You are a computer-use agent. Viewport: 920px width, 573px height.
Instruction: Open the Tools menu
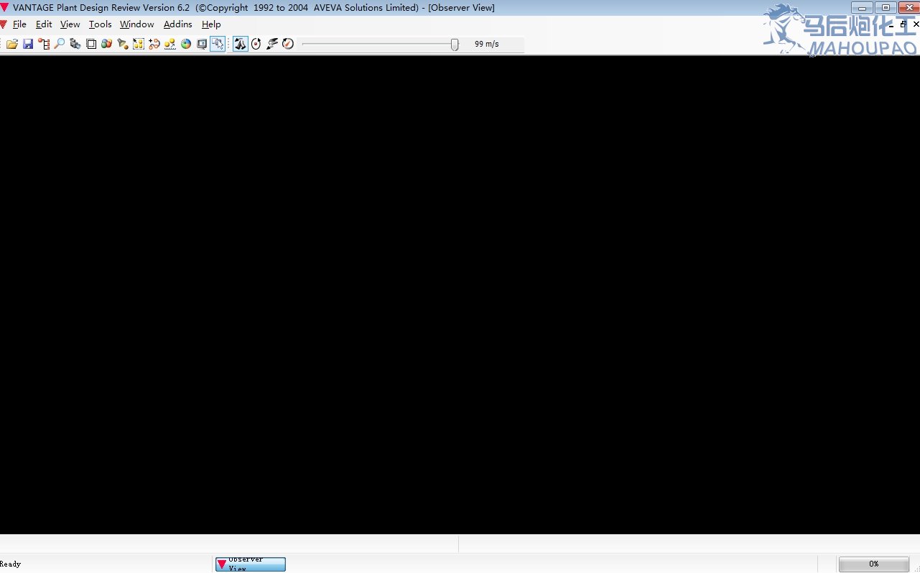[100, 24]
